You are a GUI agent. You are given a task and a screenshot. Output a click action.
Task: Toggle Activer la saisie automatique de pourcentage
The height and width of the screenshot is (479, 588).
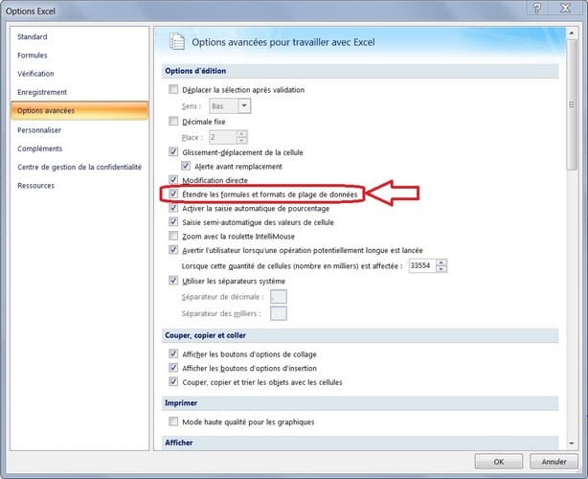coord(173,208)
